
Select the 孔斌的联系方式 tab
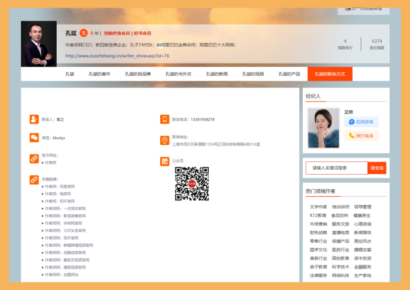(x=329, y=74)
